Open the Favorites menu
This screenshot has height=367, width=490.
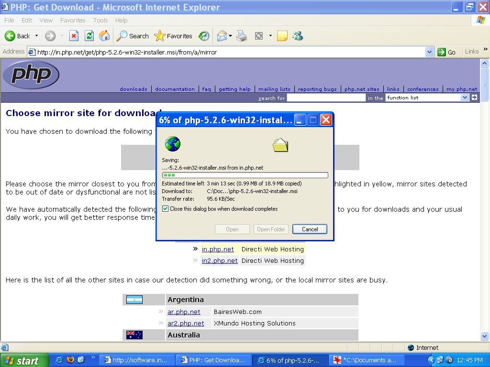73,20
